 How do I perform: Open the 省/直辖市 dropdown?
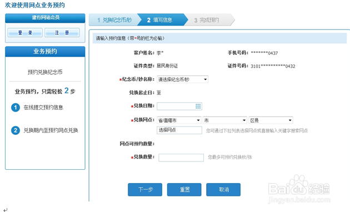click(179, 120)
